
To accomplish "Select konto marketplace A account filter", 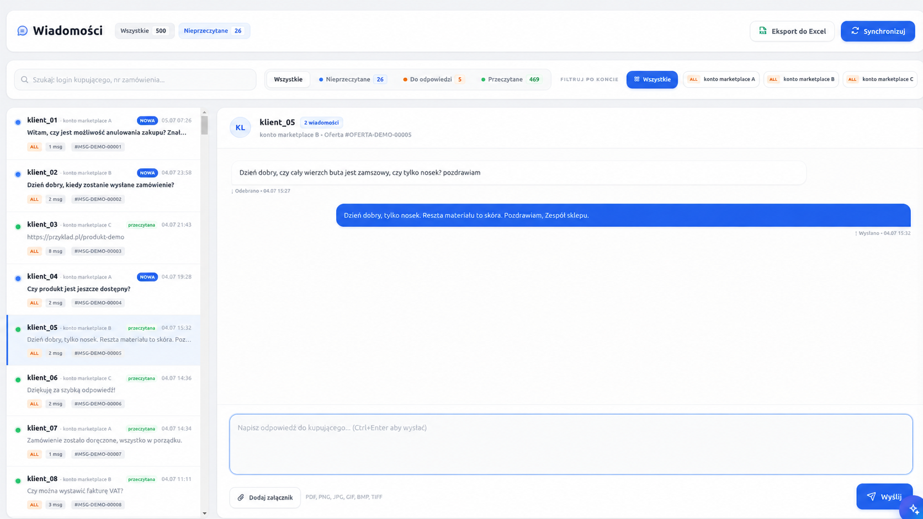I will [x=721, y=79].
